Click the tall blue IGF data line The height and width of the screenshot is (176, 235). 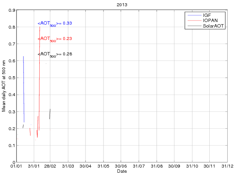point(23,89)
